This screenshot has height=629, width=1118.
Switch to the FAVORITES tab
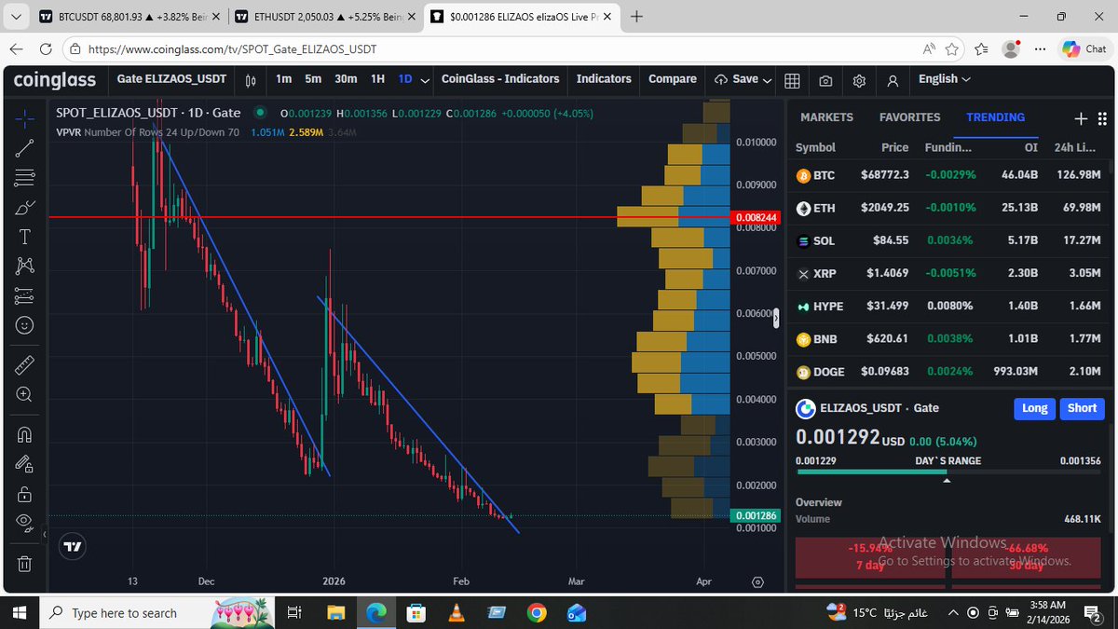tap(910, 117)
